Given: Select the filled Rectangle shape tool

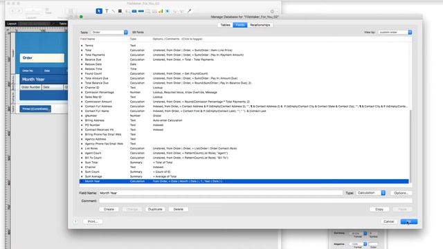Looking at the screenshot, I should pyautogui.click(x=120, y=11).
